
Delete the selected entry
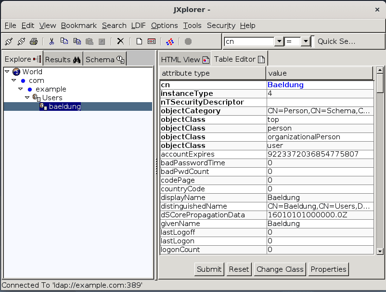click(x=120, y=41)
